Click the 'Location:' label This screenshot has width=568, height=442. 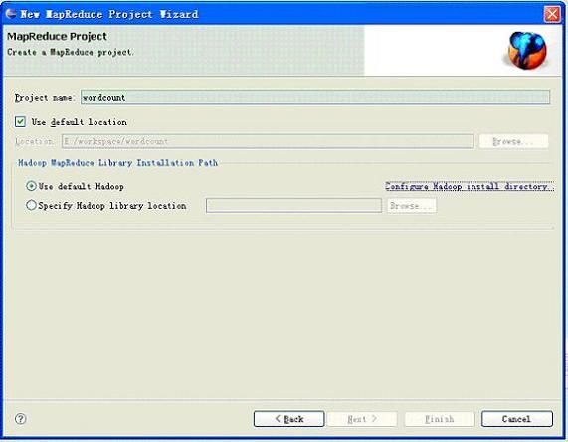tap(35, 141)
